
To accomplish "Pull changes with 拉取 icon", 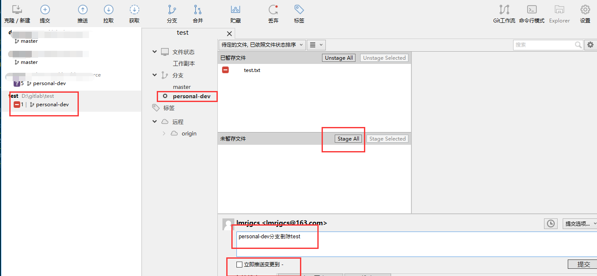I will (108, 10).
